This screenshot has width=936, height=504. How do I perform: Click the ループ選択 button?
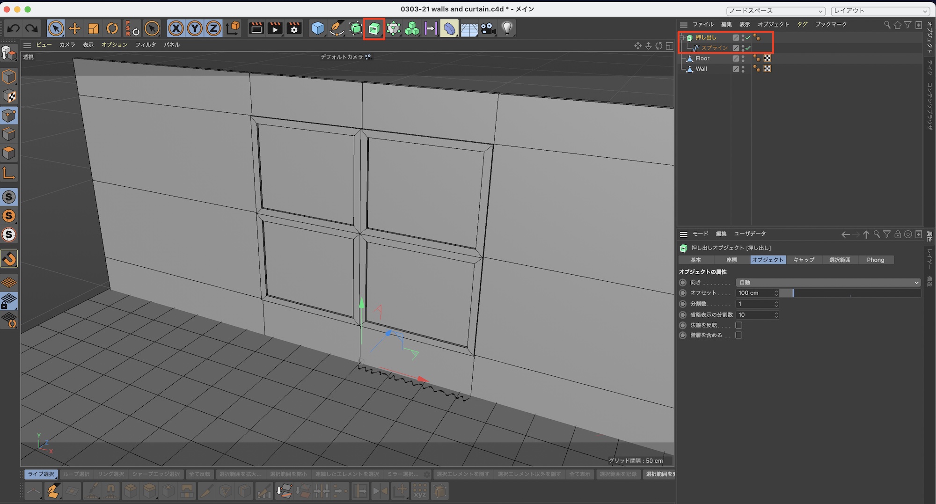point(76,475)
